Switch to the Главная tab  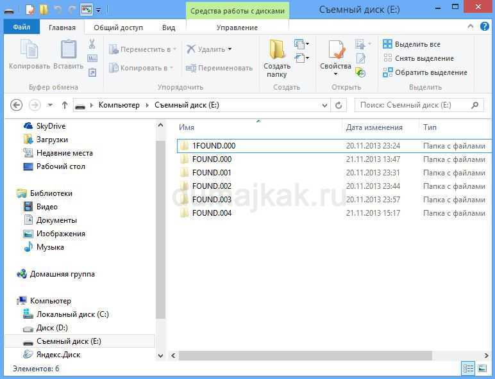[x=62, y=28]
